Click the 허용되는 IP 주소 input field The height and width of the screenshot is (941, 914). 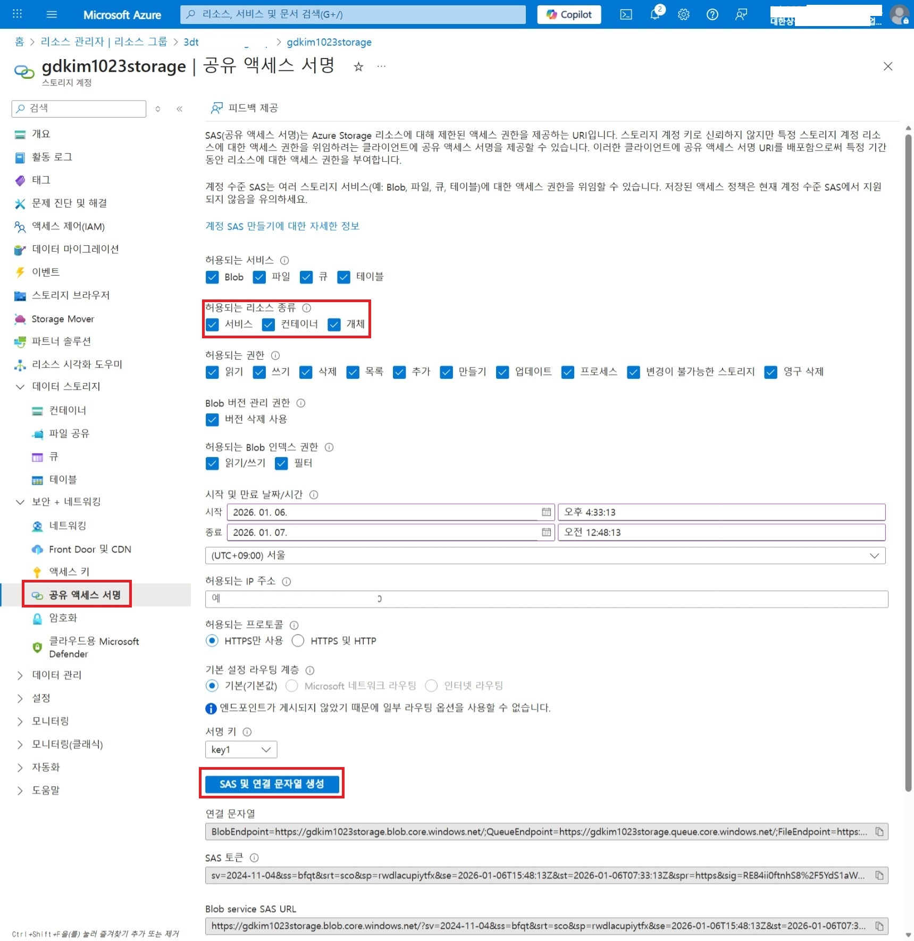click(x=547, y=599)
